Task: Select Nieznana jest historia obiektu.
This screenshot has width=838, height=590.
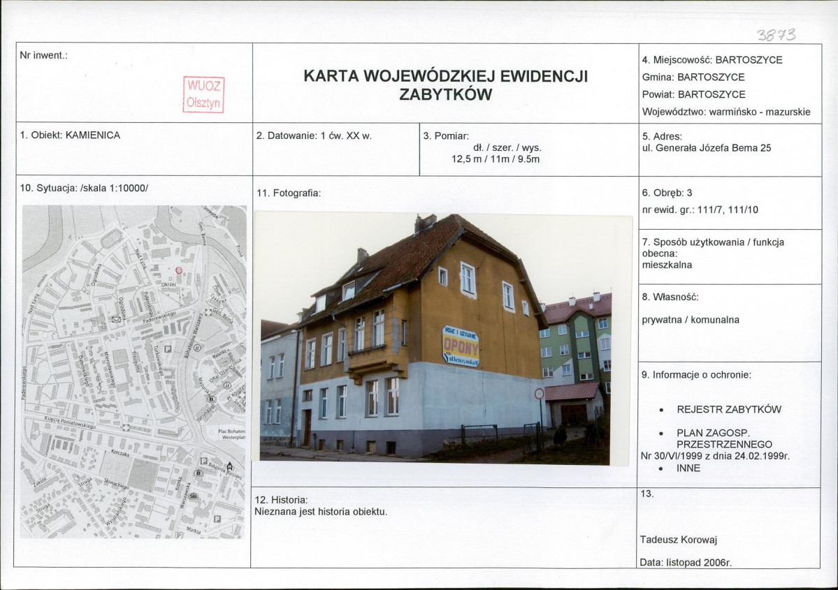Action: pos(321,512)
